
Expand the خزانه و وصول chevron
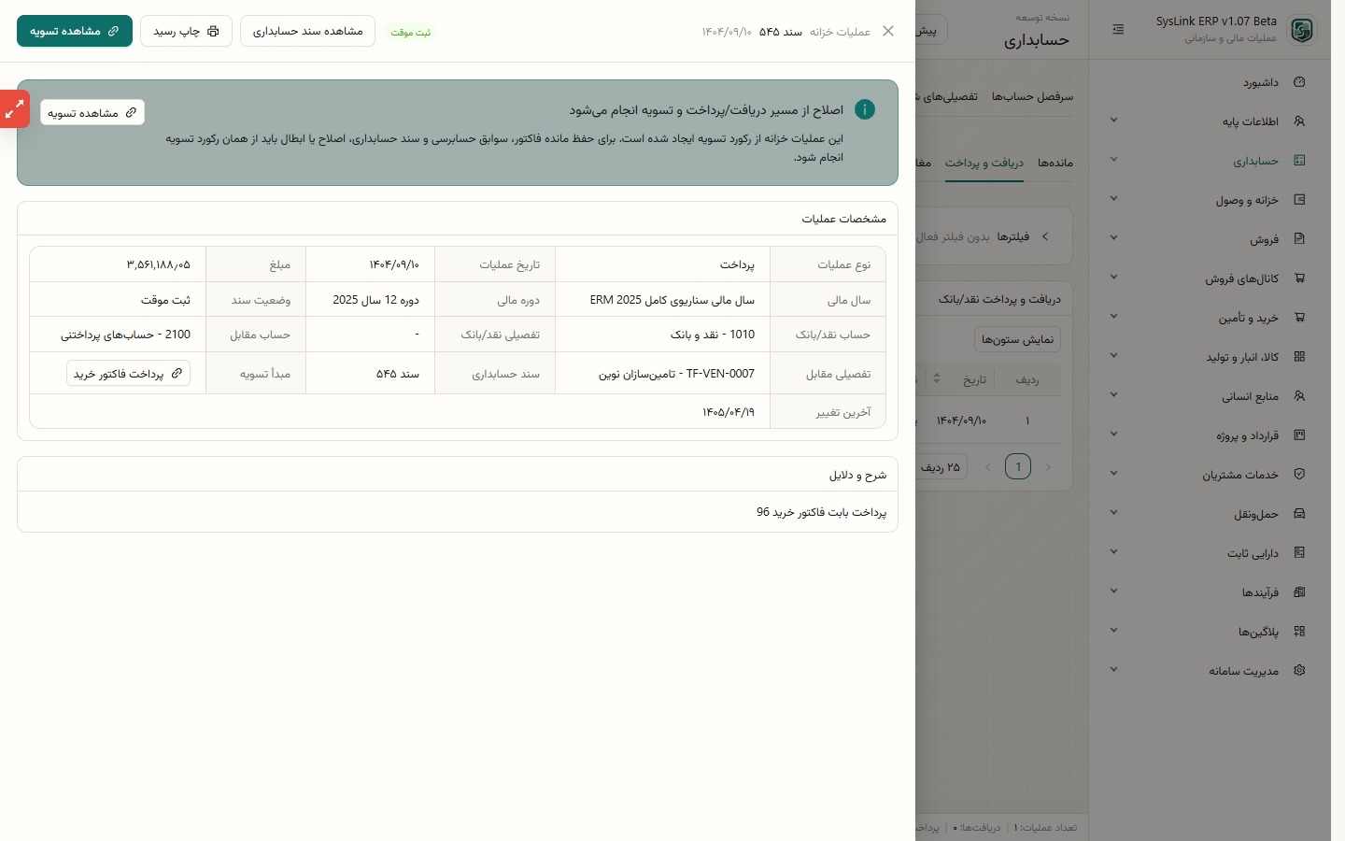pos(1113,200)
